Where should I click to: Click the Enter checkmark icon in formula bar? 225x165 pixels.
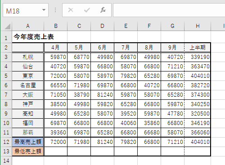(x=87, y=10)
